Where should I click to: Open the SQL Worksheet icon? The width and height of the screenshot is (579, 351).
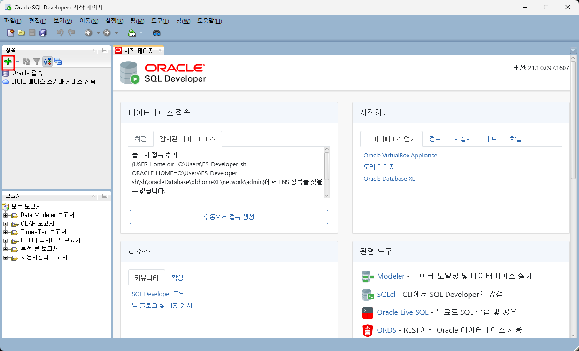click(x=132, y=32)
